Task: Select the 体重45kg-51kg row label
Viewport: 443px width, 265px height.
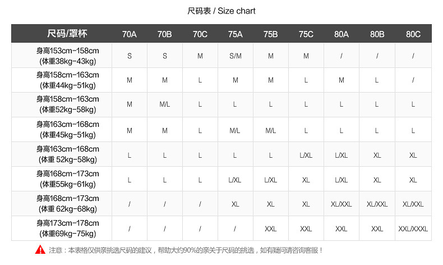Action: pyautogui.click(x=67, y=135)
